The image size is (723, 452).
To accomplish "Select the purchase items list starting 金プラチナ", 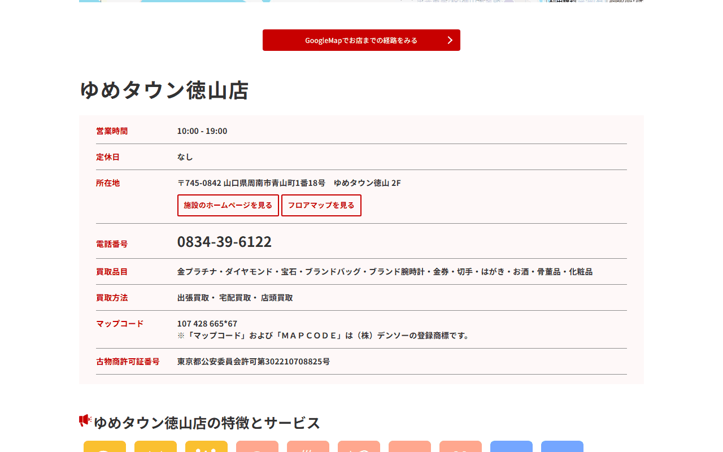I will coord(385,272).
